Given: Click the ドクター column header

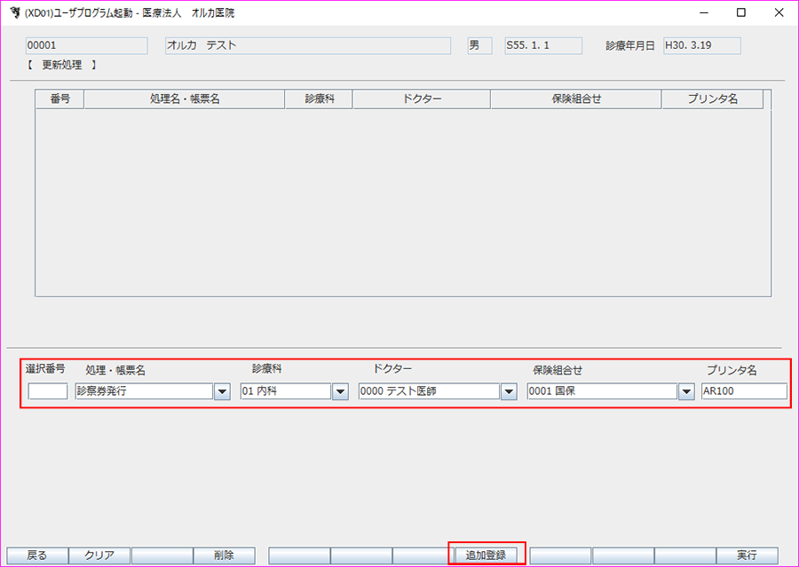Looking at the screenshot, I should (422, 98).
